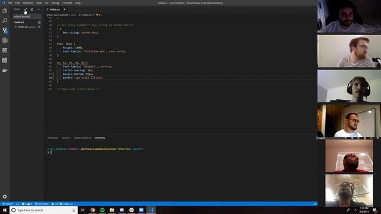Screen dimensions: 381x214
Task: Open the Terminal menu
Action: point(67,3)
